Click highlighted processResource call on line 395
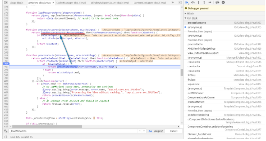Screen dimensions: 266x141 click(67, 67)
